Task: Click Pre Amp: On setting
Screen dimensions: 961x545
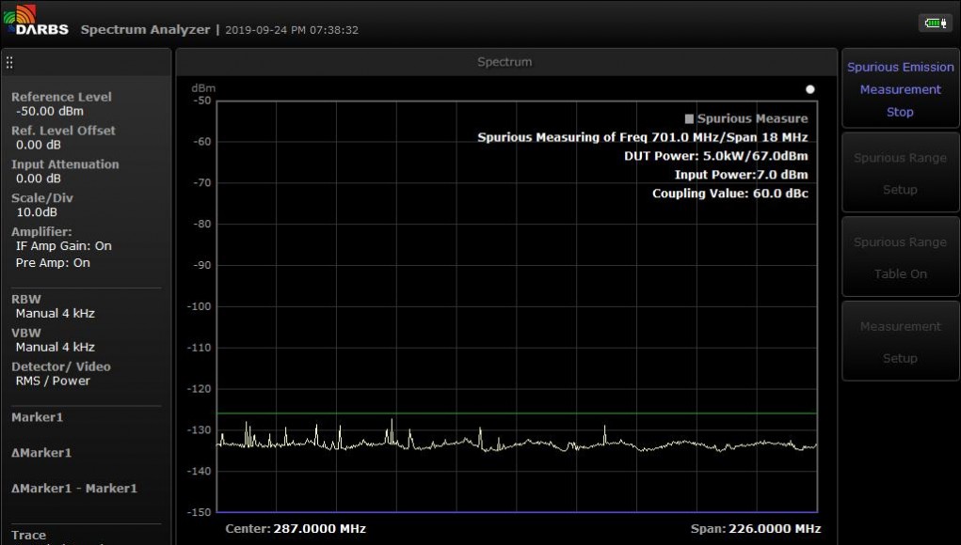Action: pos(53,263)
